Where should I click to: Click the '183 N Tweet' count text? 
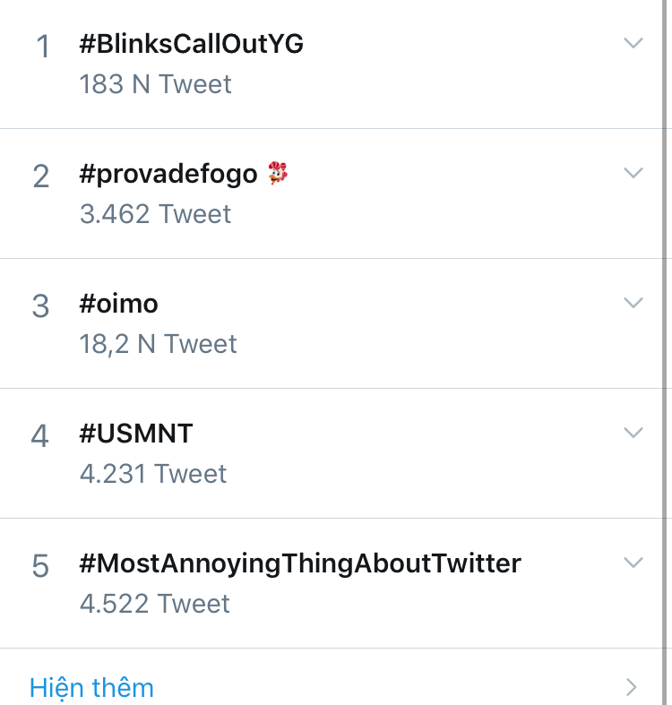(x=155, y=84)
